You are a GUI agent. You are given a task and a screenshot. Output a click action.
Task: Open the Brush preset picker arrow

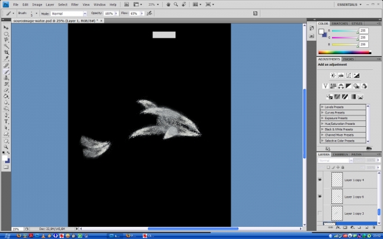pos(36,13)
